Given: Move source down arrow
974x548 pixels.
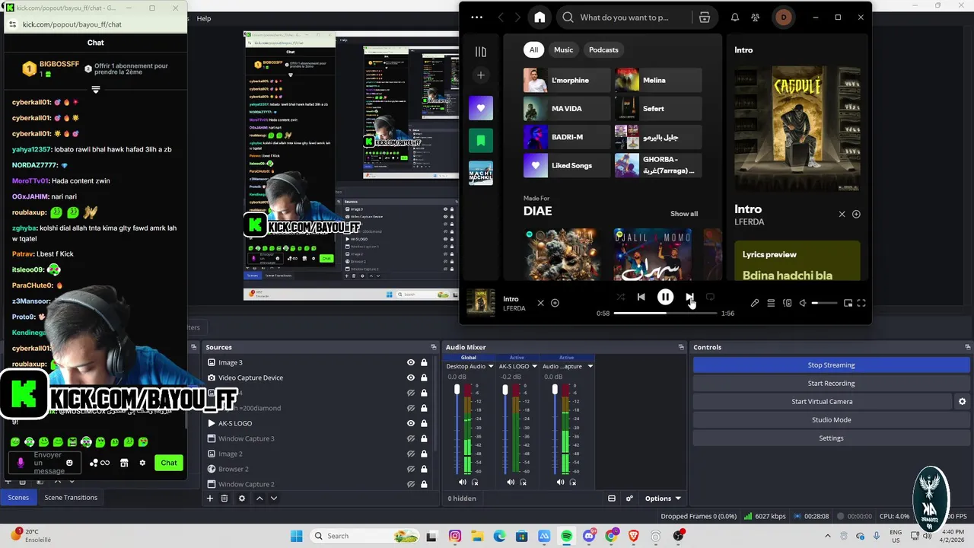Looking at the screenshot, I should coord(273,499).
